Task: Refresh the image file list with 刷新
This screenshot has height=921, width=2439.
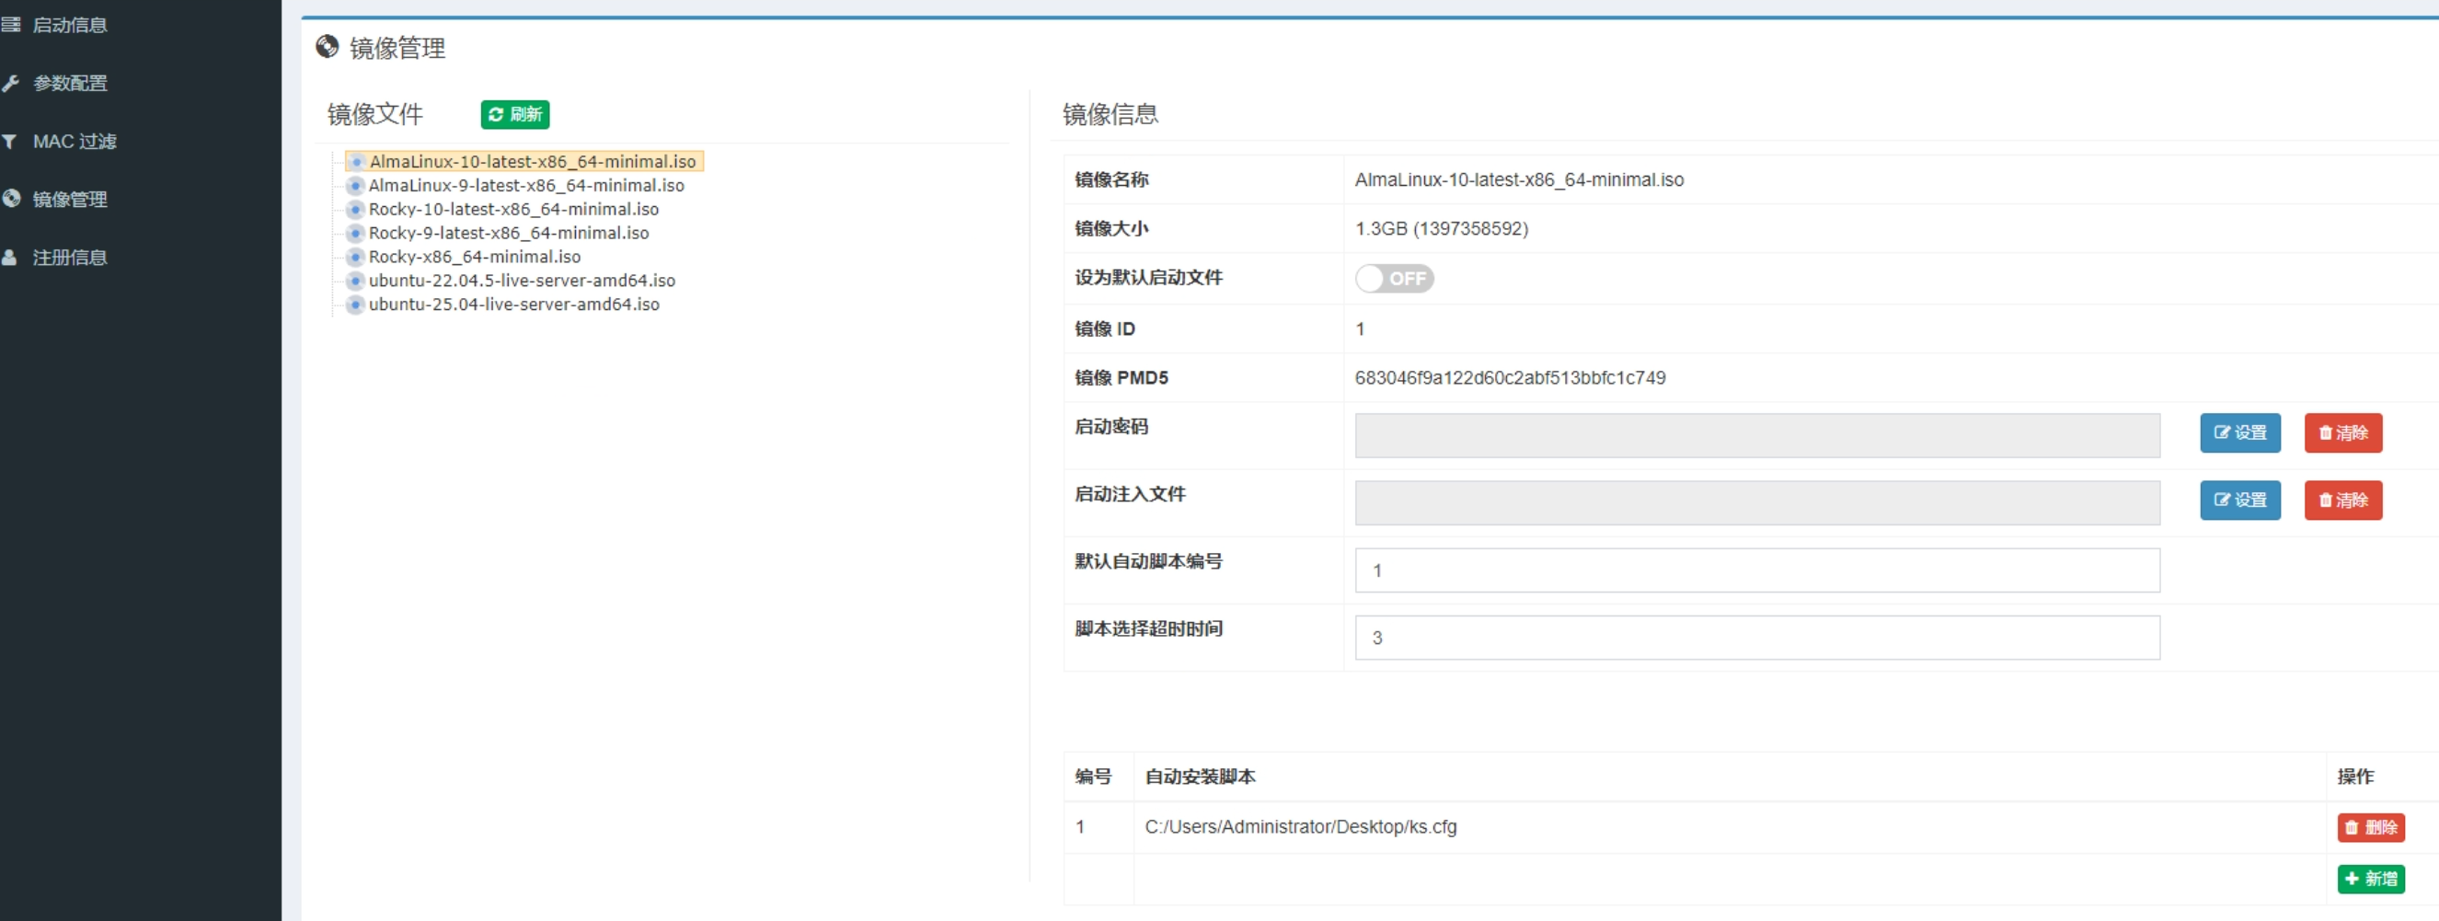Action: pyautogui.click(x=515, y=114)
